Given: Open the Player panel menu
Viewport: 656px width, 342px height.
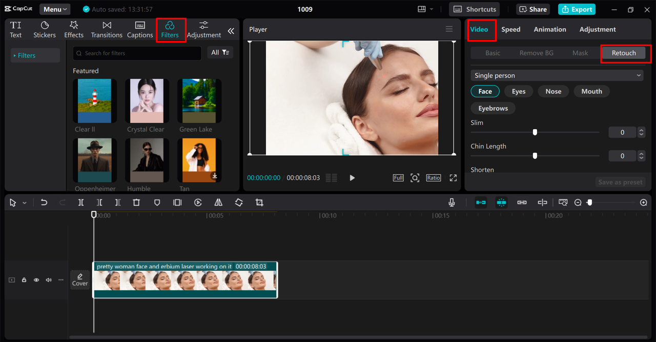Looking at the screenshot, I should pos(449,29).
